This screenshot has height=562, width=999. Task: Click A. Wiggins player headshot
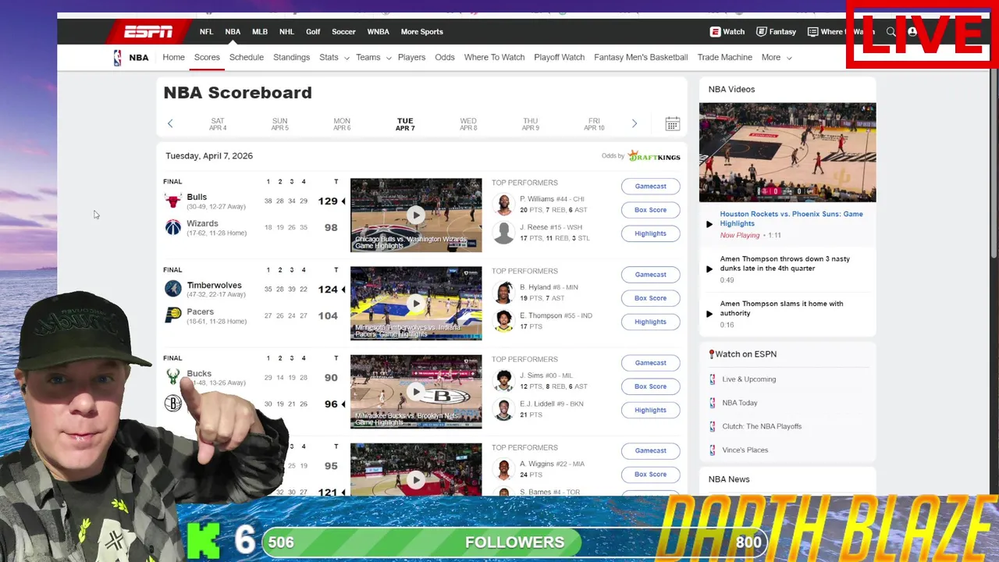pos(504,469)
